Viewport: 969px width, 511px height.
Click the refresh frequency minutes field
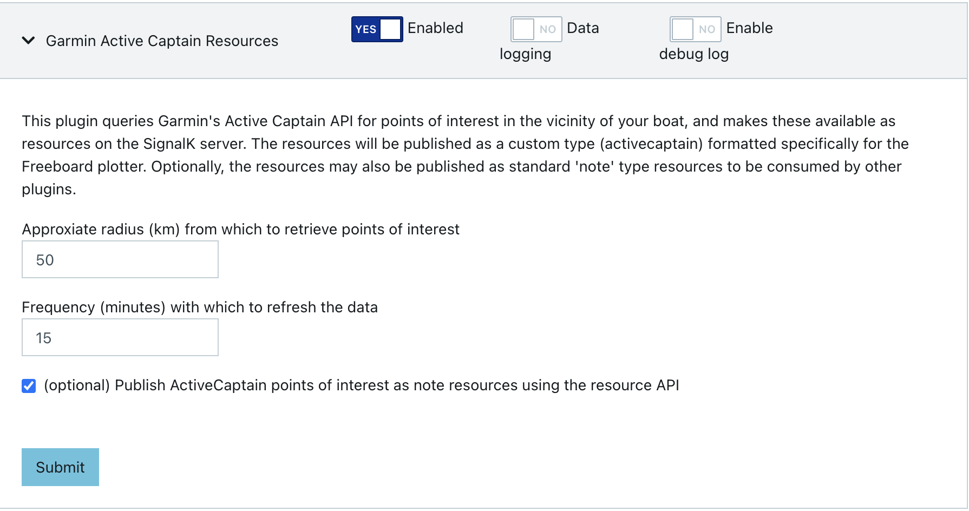point(120,337)
